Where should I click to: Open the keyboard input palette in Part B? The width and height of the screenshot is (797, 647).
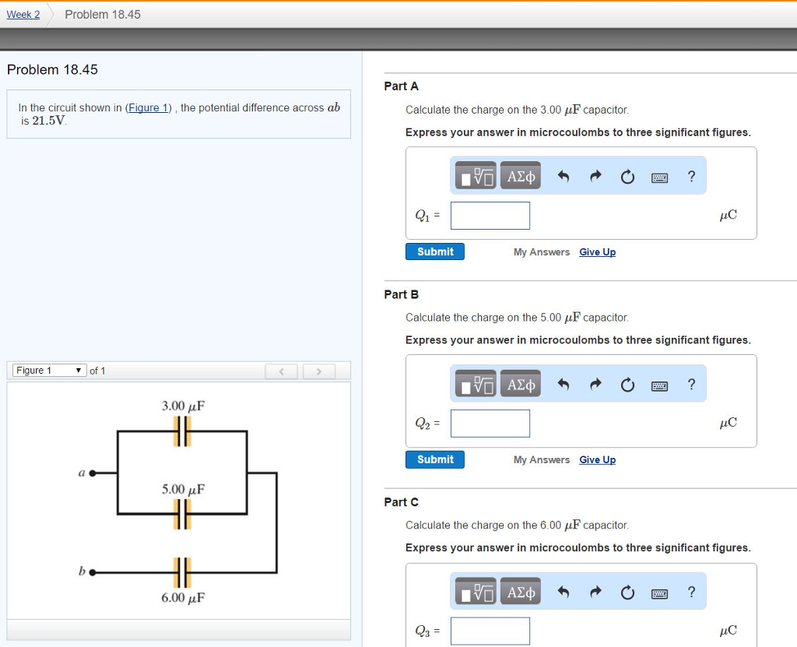pyautogui.click(x=659, y=383)
